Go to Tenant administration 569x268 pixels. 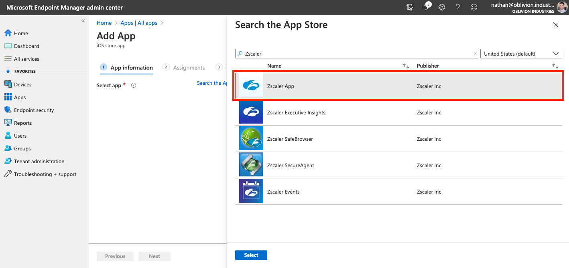(39, 161)
